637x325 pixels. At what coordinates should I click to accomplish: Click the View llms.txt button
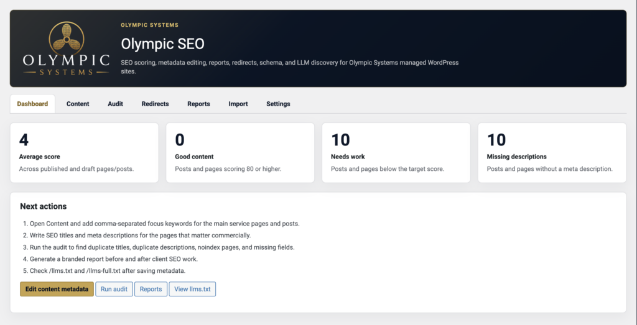[193, 290]
